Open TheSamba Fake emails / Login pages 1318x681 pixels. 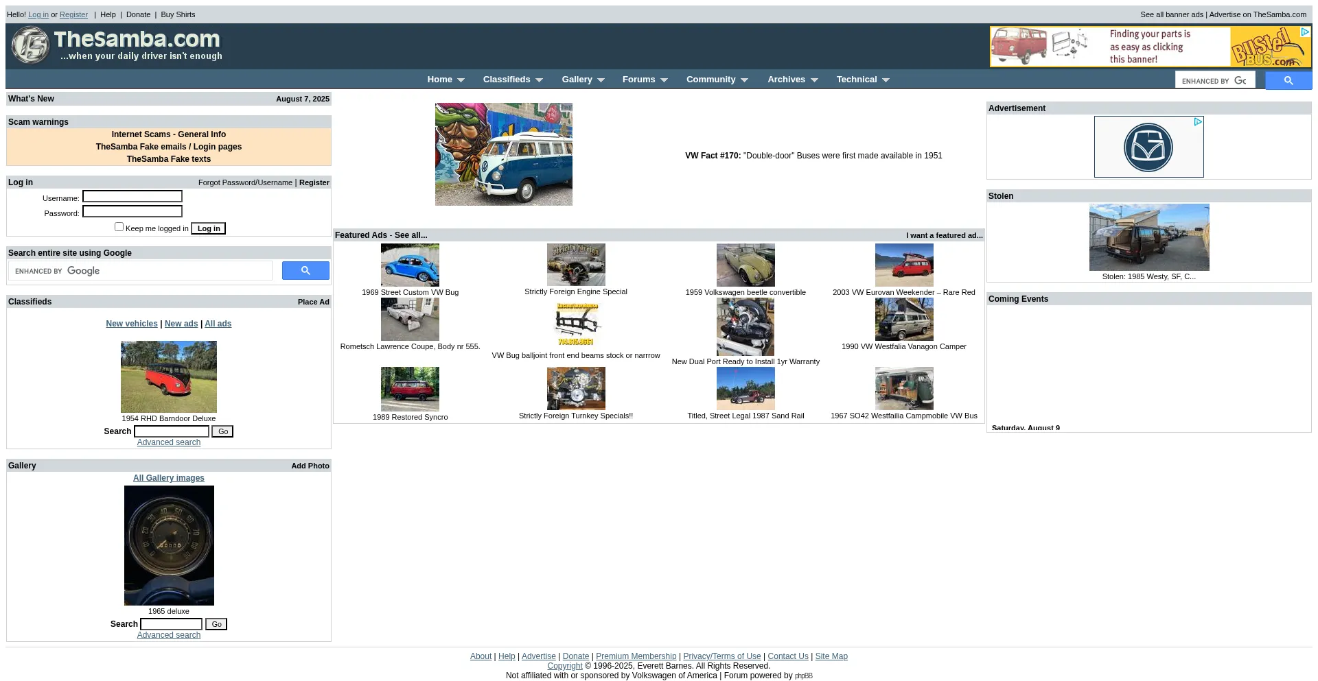168,147
